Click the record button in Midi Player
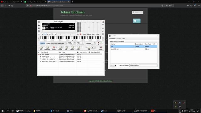The height and width of the screenshot is (113, 201). tap(80, 34)
